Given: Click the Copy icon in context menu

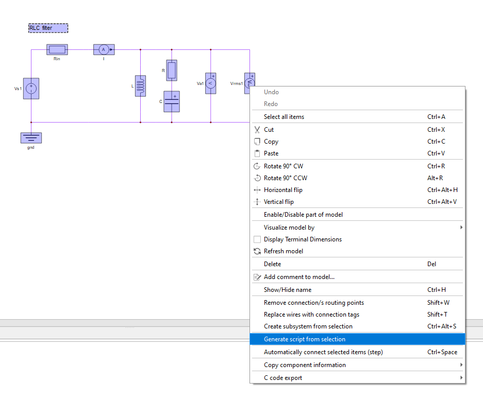Looking at the screenshot, I should pos(257,142).
